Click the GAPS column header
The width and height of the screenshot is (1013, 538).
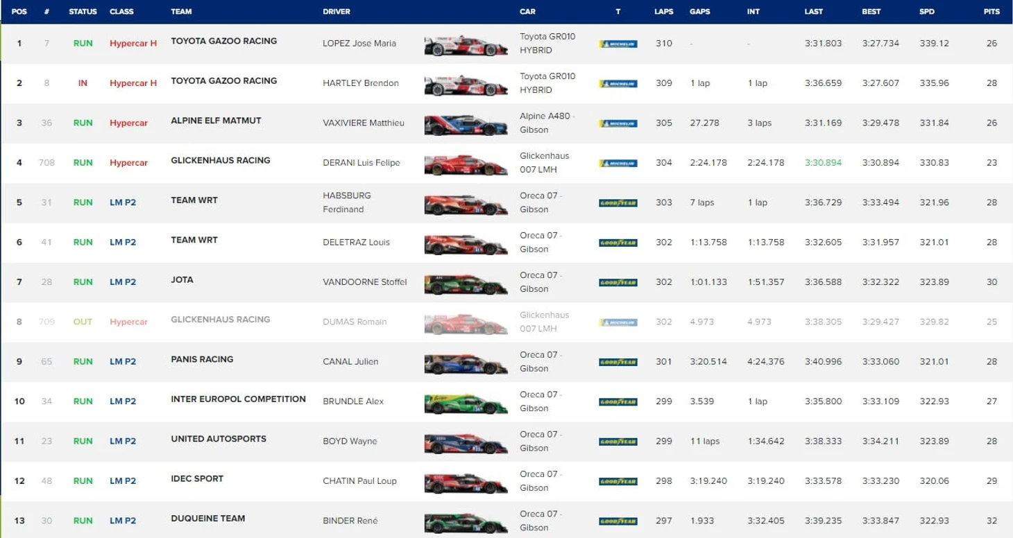coord(699,12)
